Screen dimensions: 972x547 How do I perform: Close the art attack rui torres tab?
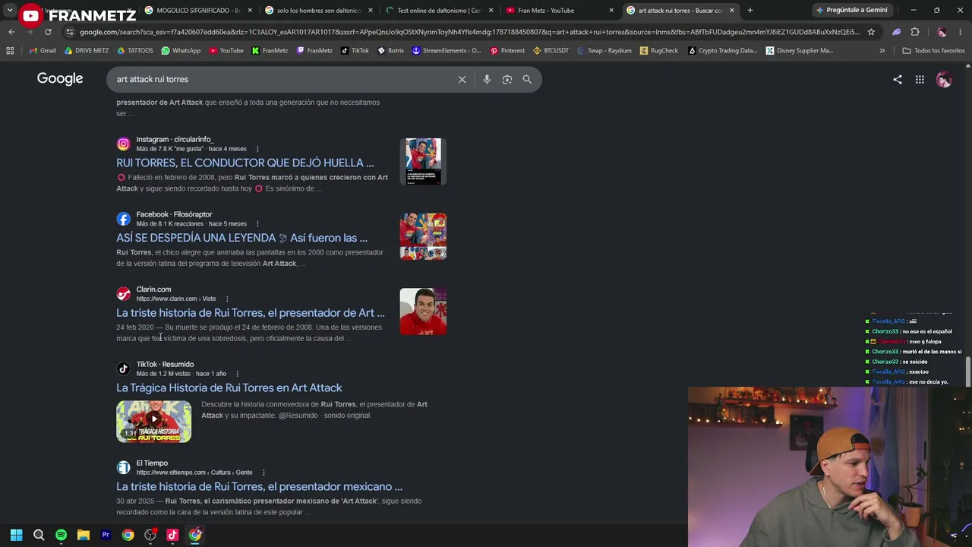point(732,11)
